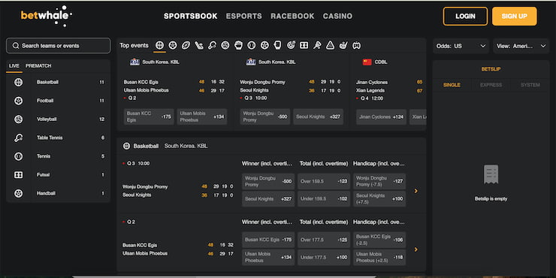Click South Korea. KBL in Basketball header
Image resolution: width=556 pixels, height=278 pixels.
click(186, 146)
